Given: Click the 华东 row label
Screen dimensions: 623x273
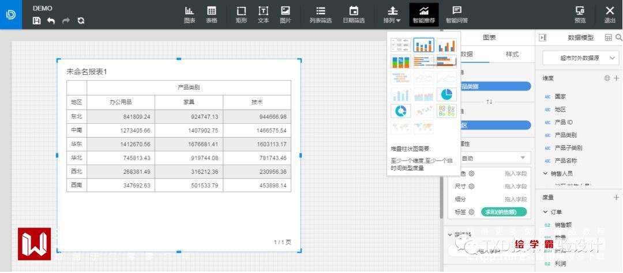Looking at the screenshot, I should 76,144.
